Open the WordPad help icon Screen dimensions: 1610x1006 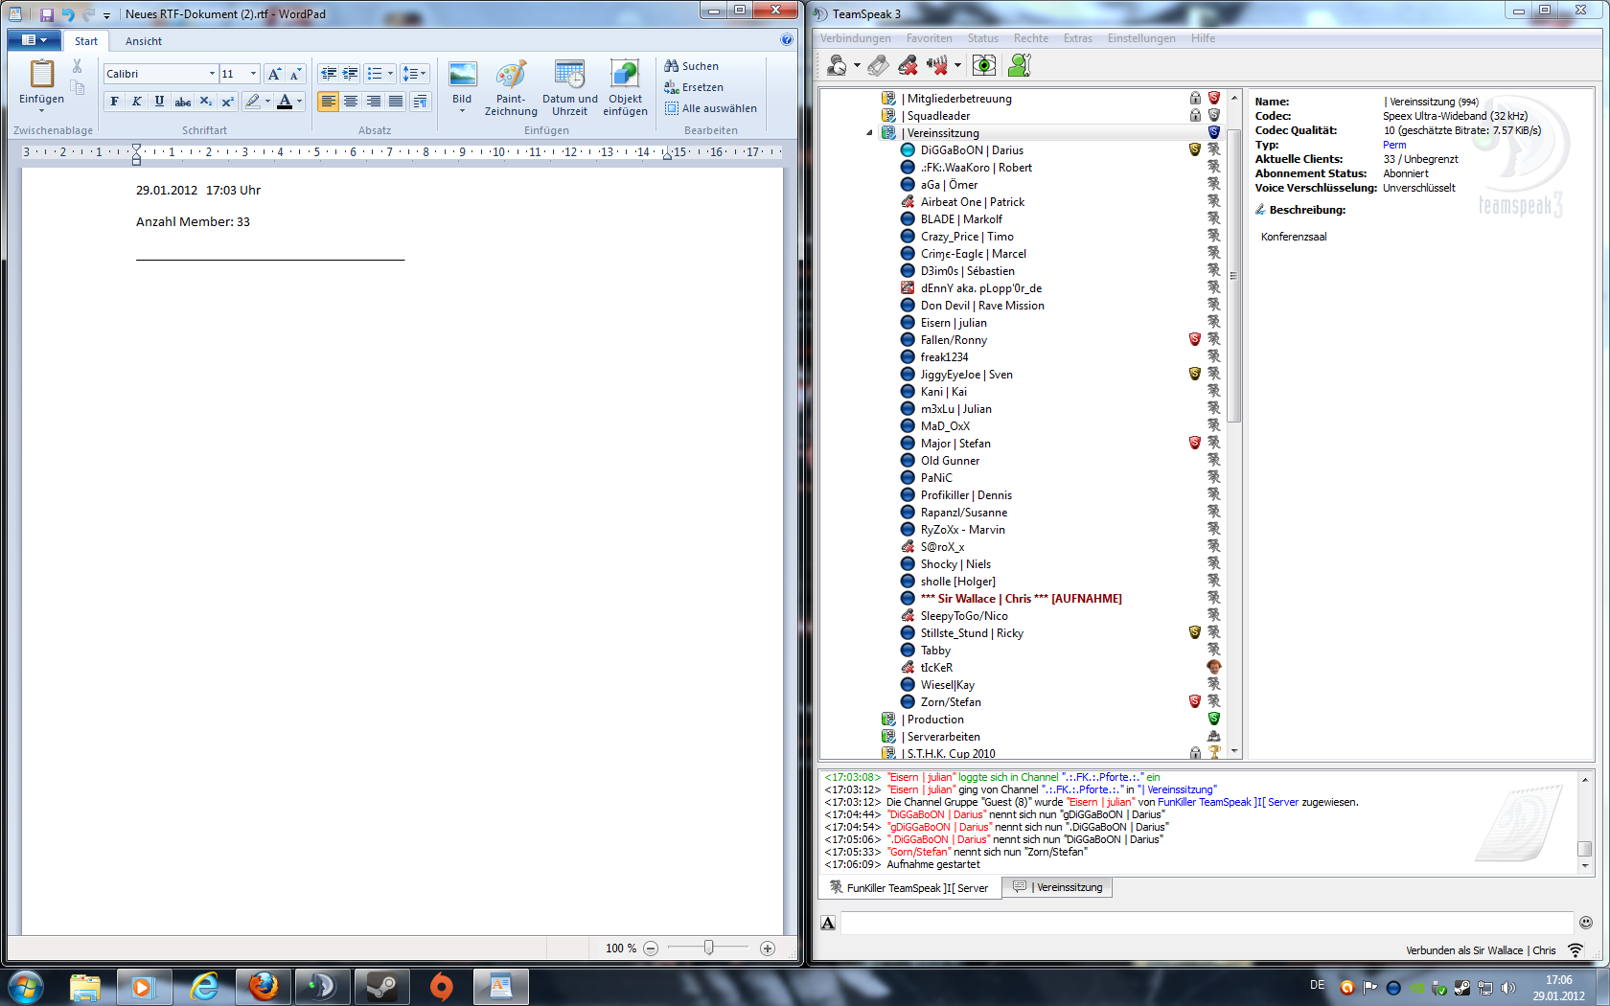(x=787, y=39)
